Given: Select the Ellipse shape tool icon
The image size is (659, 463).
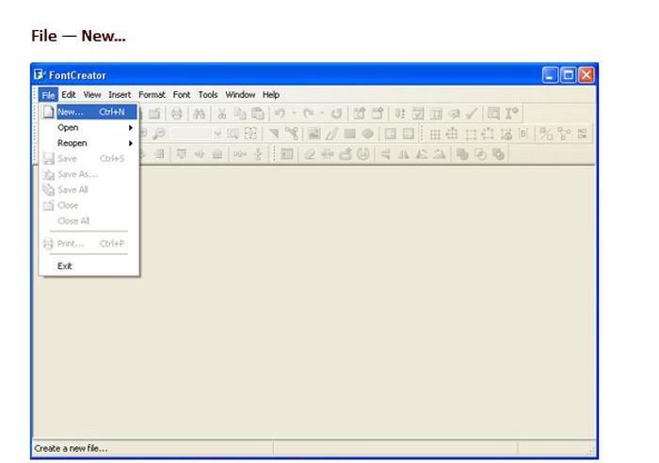Looking at the screenshot, I should click(367, 134).
